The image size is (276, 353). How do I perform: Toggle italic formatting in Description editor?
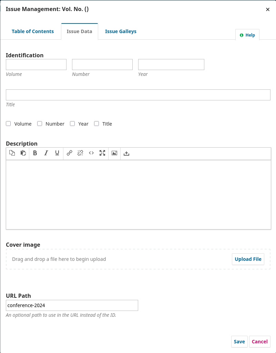point(46,153)
